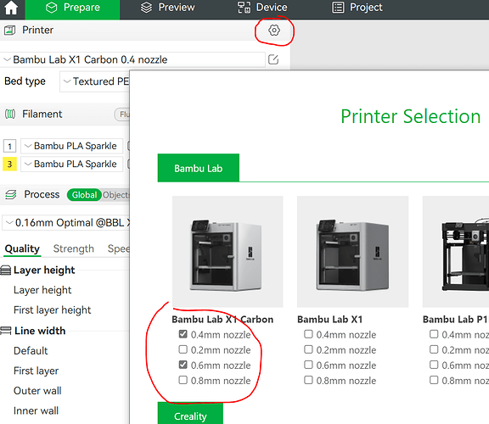
Task: Click the Process section icon
Action: 10,195
